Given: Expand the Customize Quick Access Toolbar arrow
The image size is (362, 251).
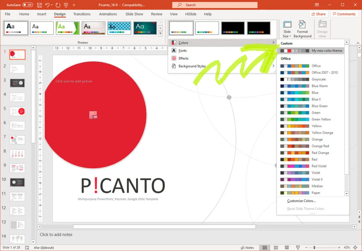Looking at the screenshot, I should 74,5.
